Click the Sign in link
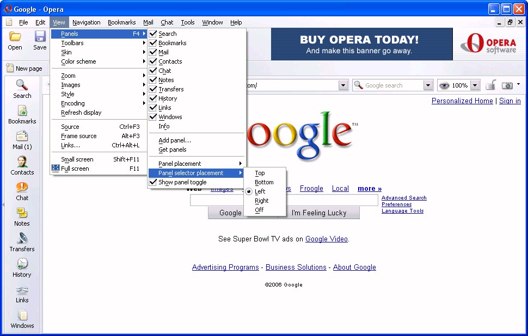 coord(510,101)
